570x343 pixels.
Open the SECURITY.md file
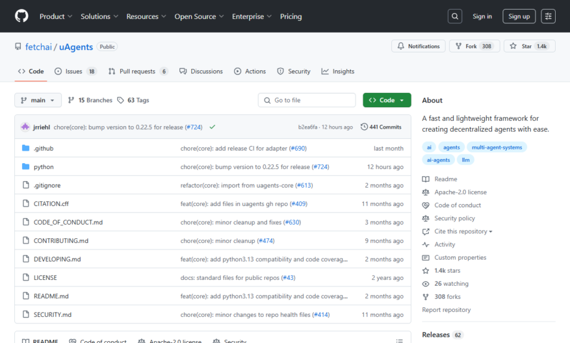pos(53,314)
